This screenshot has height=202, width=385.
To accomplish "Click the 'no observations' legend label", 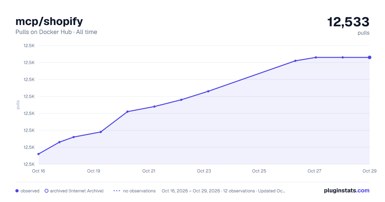I will point(139,191).
